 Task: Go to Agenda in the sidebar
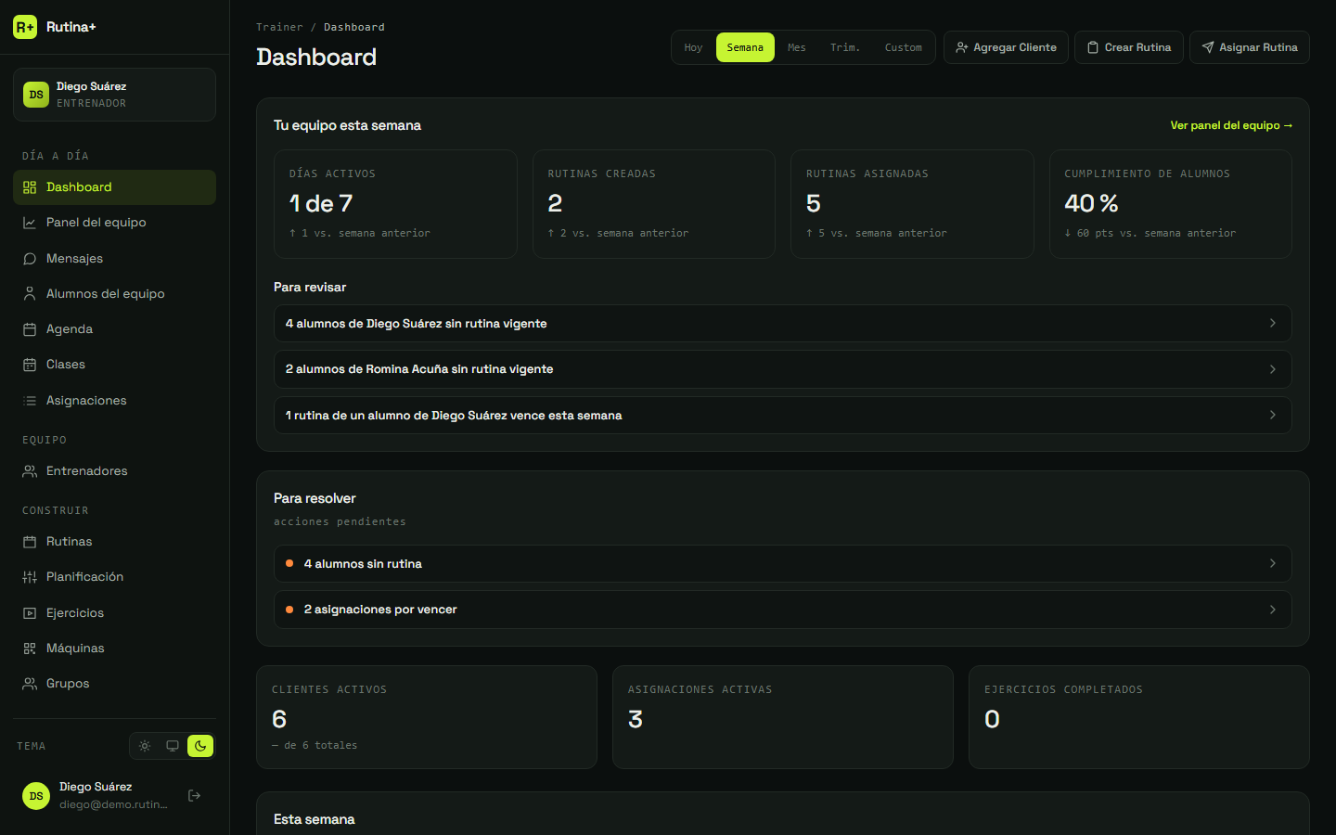coord(114,329)
